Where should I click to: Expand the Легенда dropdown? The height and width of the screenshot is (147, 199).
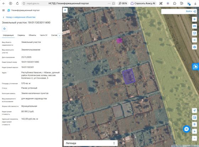(91, 143)
